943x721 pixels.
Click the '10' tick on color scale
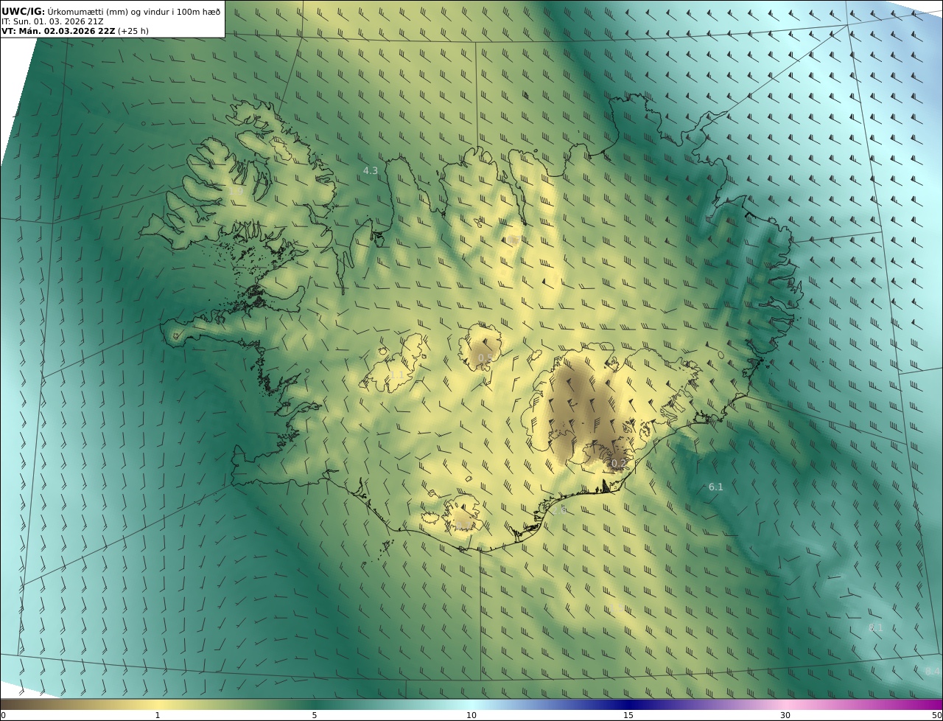pos(471,716)
